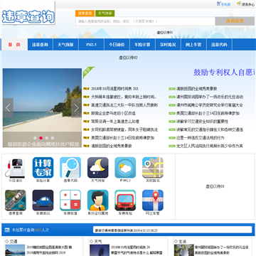Click the 查询违章 search button

tap(235, 21)
